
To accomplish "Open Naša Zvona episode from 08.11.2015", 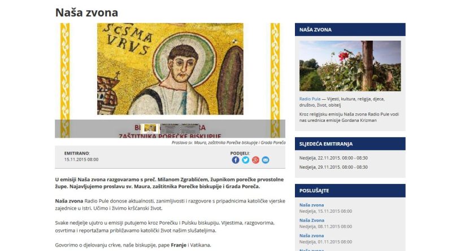I will (312, 220).
